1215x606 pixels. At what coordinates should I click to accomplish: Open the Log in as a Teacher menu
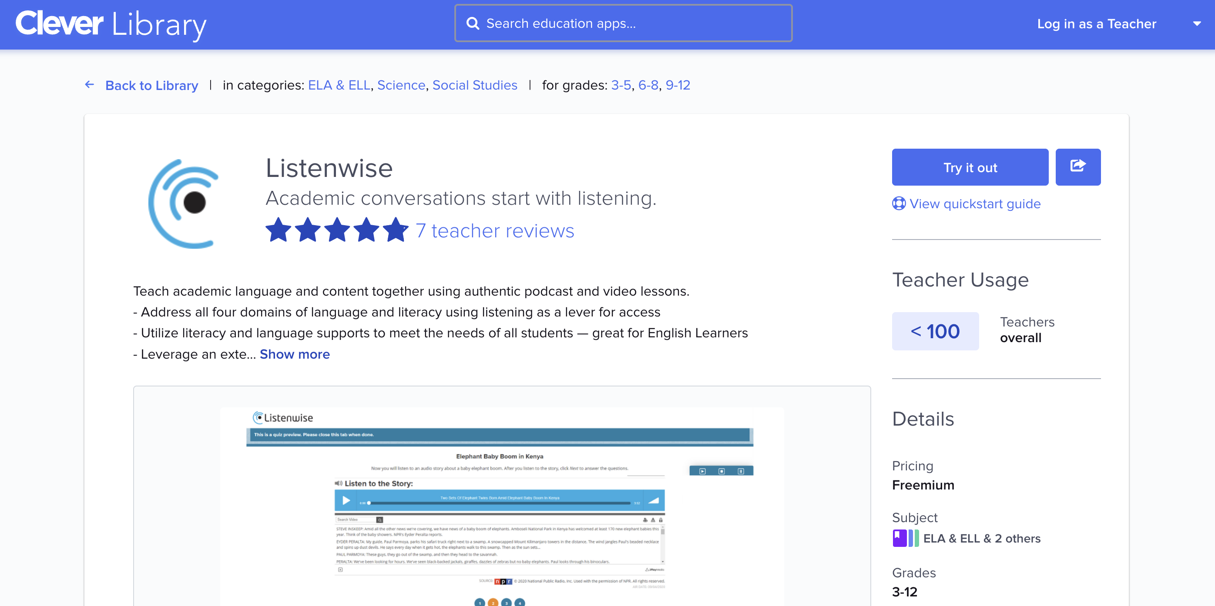point(1096,23)
